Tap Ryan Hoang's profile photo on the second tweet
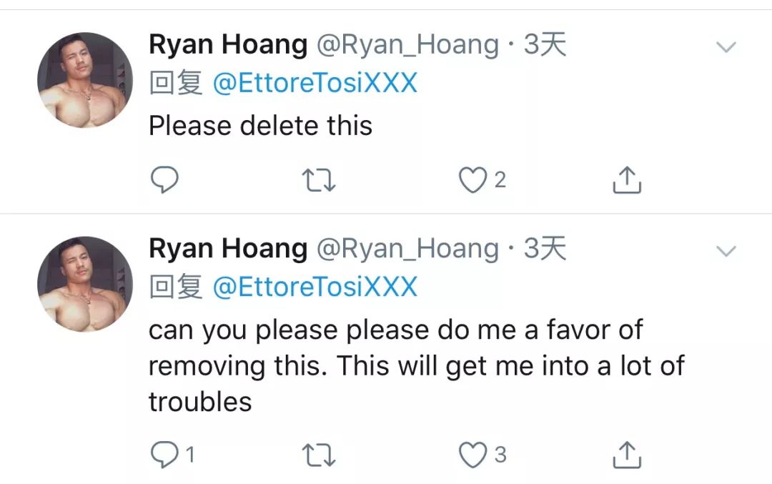 pyautogui.click(x=85, y=284)
